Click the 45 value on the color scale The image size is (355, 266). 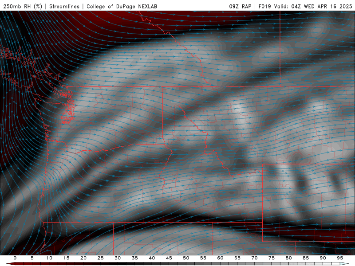click(x=169, y=258)
